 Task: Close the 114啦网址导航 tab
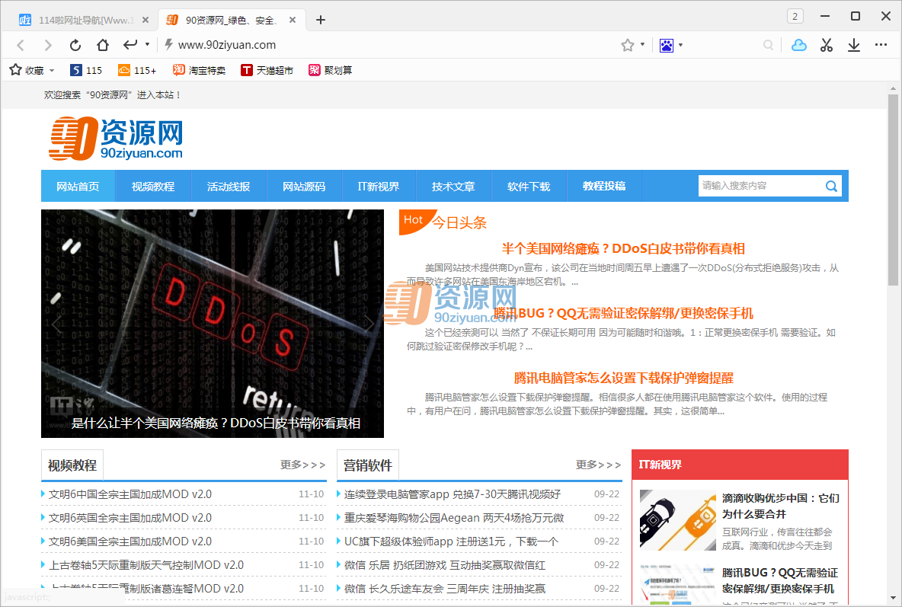coord(146,20)
